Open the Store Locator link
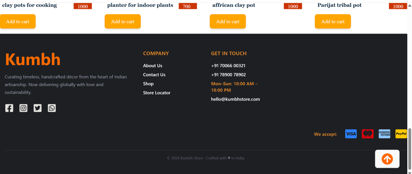Image resolution: width=412 pixels, height=174 pixels. click(157, 93)
